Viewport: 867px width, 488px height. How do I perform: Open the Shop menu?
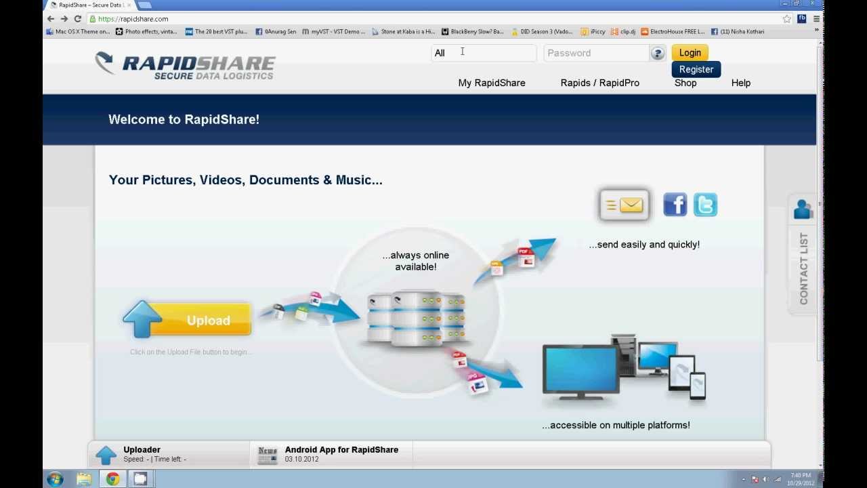tap(685, 83)
